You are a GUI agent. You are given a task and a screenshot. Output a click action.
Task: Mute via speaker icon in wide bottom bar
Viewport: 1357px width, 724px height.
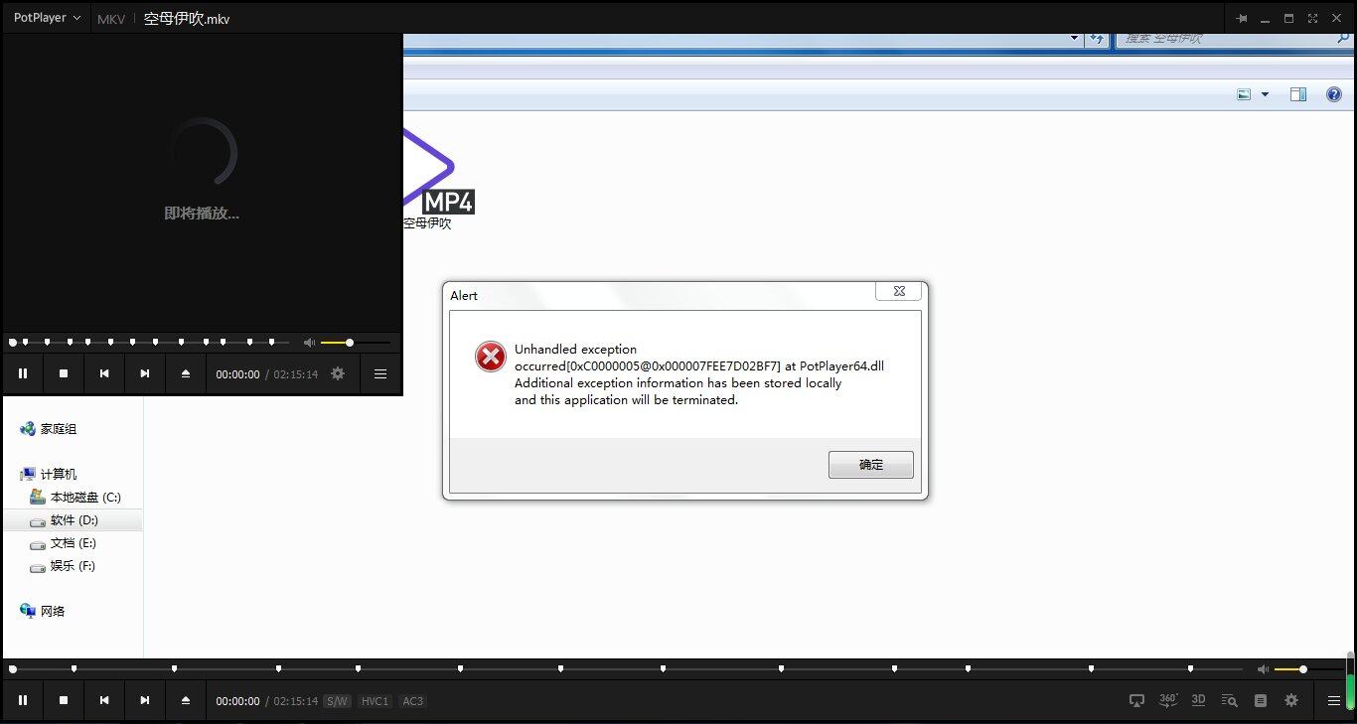tap(1264, 669)
